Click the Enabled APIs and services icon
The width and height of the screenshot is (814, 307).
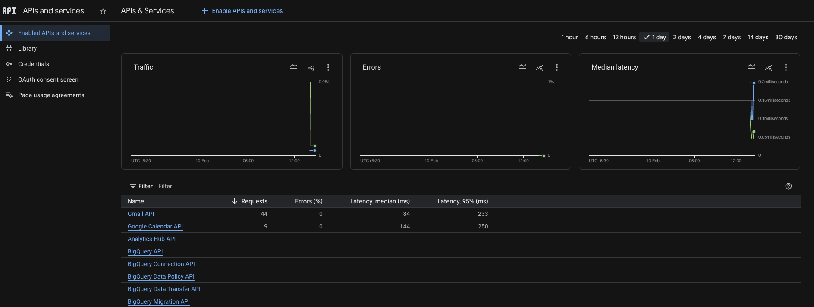9,33
